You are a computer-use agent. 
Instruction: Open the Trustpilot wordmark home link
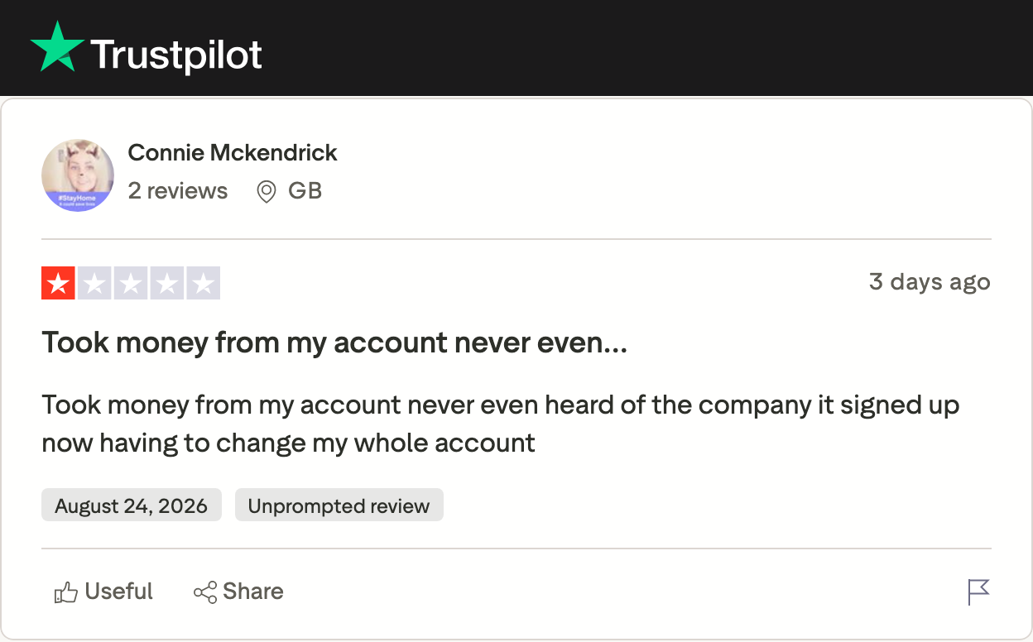[176, 55]
